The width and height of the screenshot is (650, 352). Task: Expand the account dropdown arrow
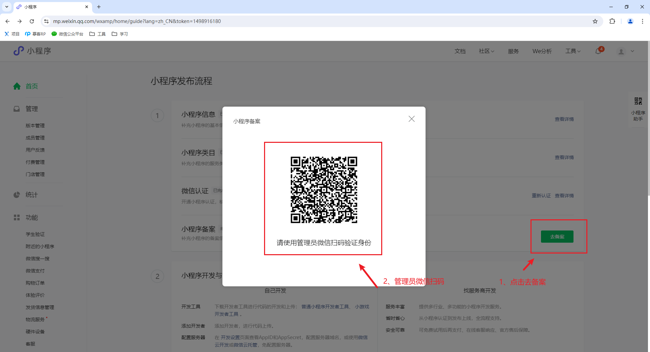click(632, 51)
